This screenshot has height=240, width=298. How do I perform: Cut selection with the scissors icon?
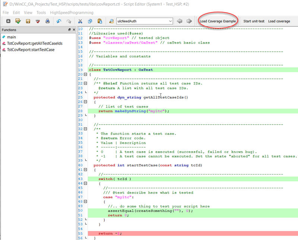(x=80, y=21)
